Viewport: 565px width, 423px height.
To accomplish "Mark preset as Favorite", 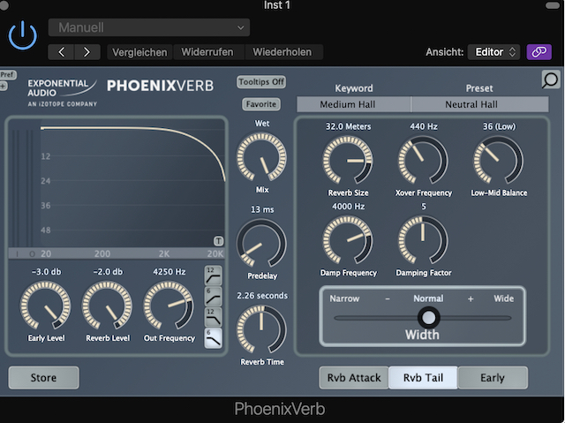I will point(261,104).
